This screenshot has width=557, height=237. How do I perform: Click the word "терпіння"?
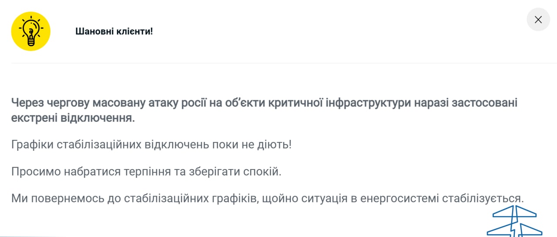pos(147,171)
